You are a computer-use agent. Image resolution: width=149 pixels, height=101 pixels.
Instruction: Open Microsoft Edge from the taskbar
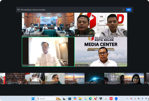pyautogui.click(x=90, y=99)
